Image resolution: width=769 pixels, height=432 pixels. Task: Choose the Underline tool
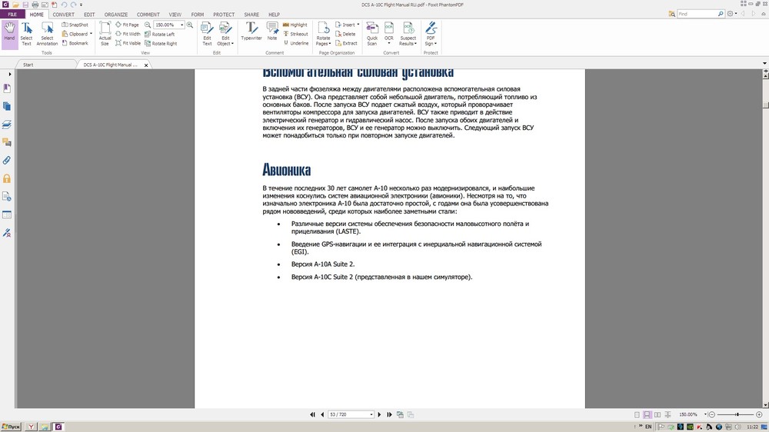296,43
